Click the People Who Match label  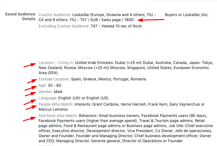click(x=56, y=104)
